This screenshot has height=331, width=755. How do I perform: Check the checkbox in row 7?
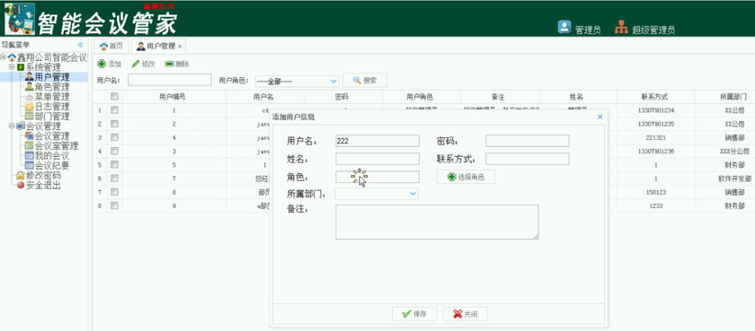pyautogui.click(x=114, y=192)
